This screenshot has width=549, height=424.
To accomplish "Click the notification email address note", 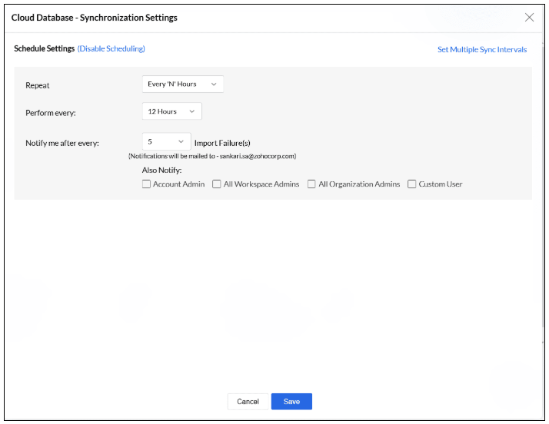I will (212, 156).
